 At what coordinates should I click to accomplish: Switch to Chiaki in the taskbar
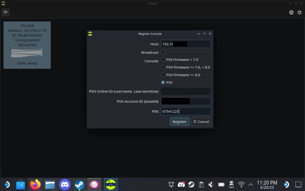coord(111,184)
